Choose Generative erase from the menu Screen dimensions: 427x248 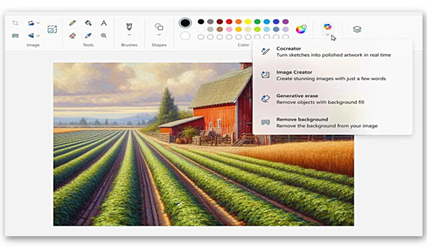pyautogui.click(x=332, y=99)
